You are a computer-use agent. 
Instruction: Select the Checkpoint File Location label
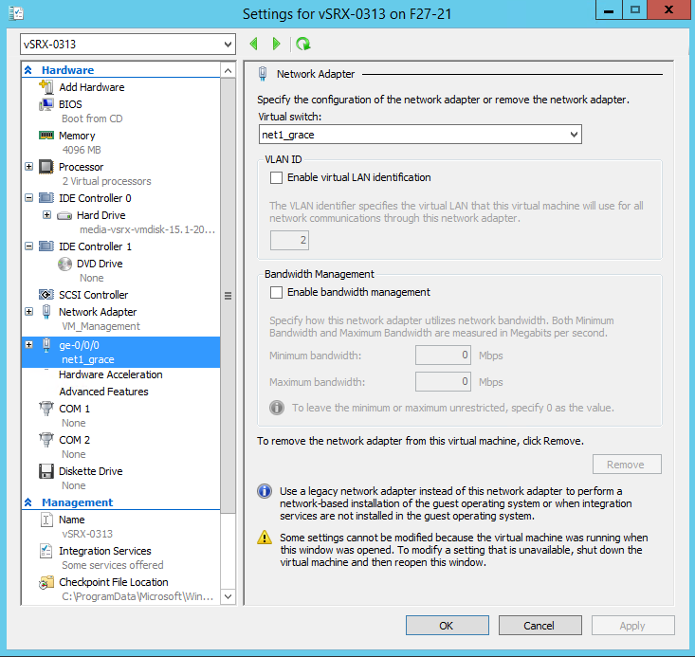(x=114, y=582)
